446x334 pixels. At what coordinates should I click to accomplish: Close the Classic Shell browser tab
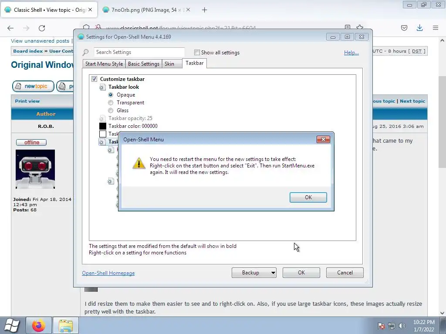tap(90, 10)
